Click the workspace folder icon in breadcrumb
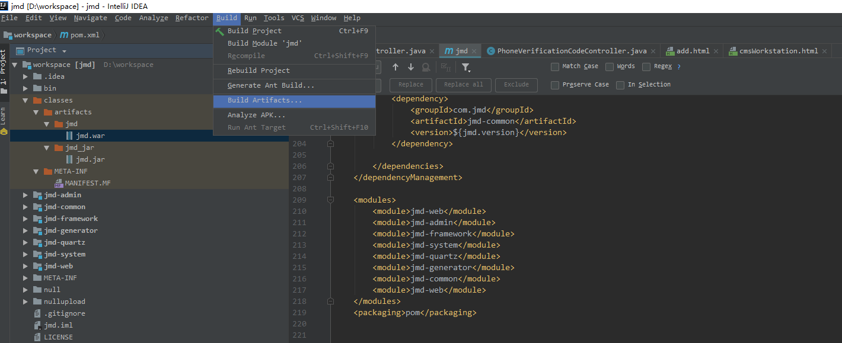The height and width of the screenshot is (343, 842). click(x=8, y=35)
